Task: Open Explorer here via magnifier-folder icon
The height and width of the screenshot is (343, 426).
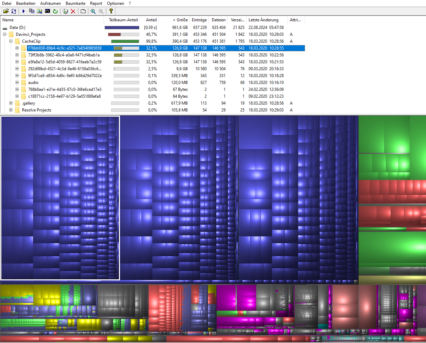Action: pos(40,11)
